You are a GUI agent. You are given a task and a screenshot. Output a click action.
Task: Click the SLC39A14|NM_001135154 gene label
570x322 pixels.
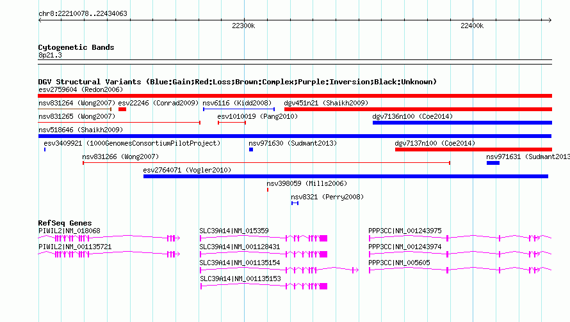[240, 263]
